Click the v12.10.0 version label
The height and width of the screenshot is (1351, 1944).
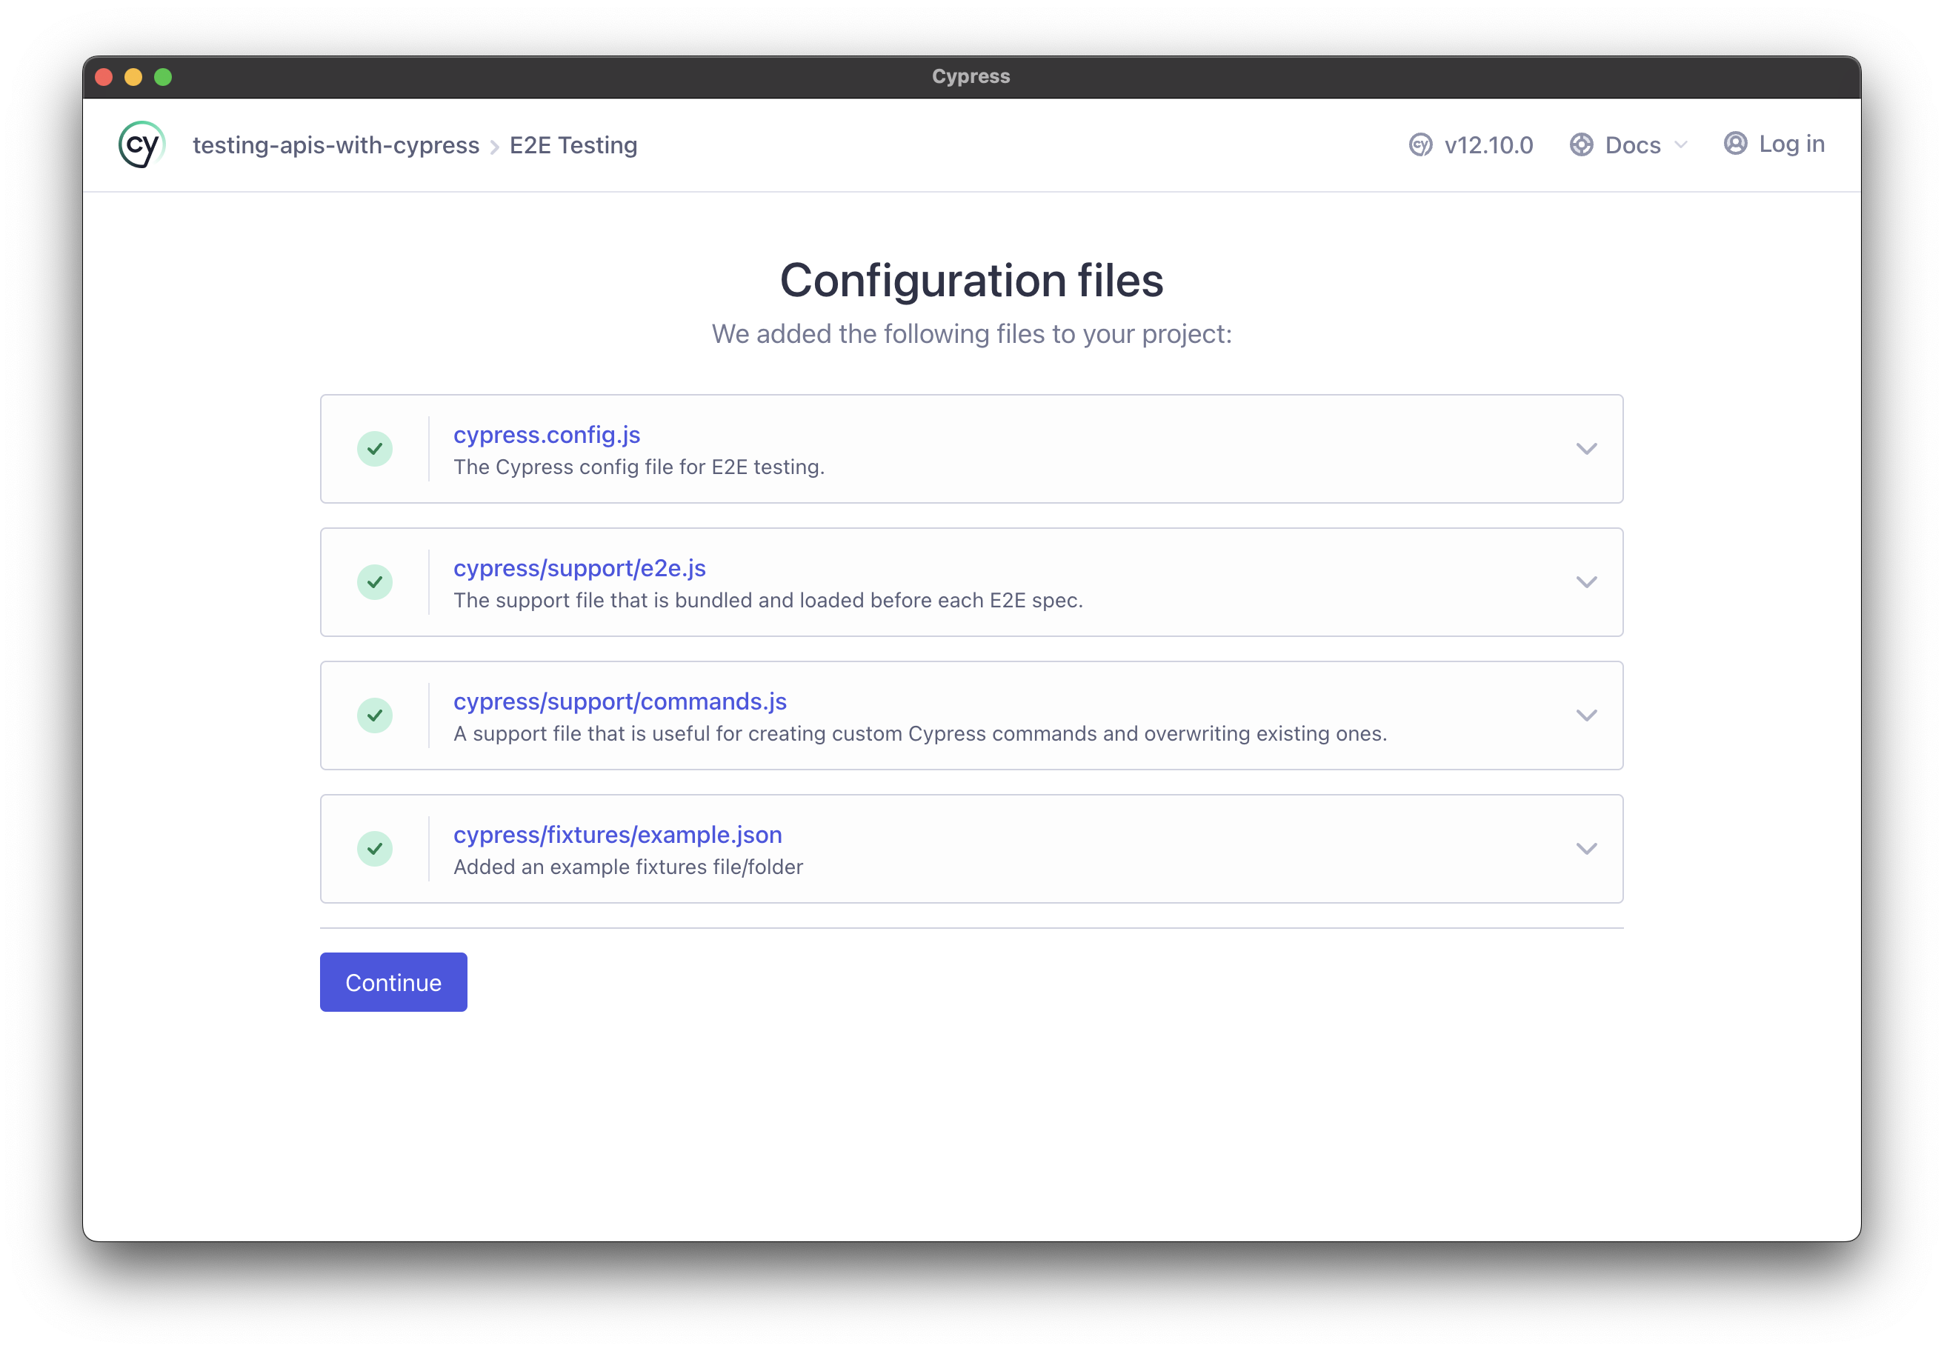[1488, 144]
